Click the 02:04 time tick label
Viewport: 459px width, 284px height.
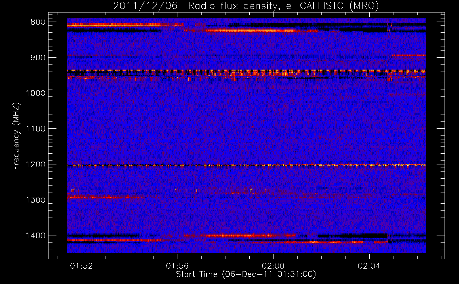[369, 266]
